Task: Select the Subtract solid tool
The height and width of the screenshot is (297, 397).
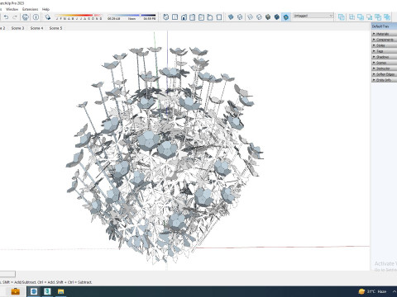Action: [x=370, y=17]
